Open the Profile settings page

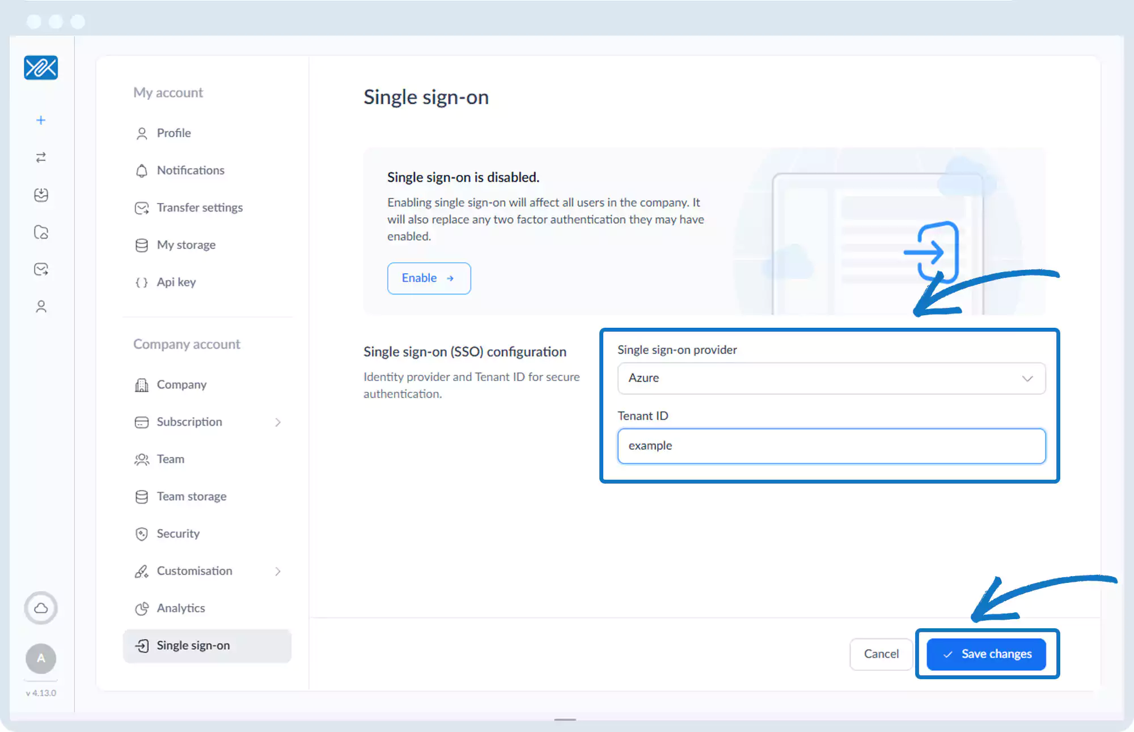click(174, 133)
